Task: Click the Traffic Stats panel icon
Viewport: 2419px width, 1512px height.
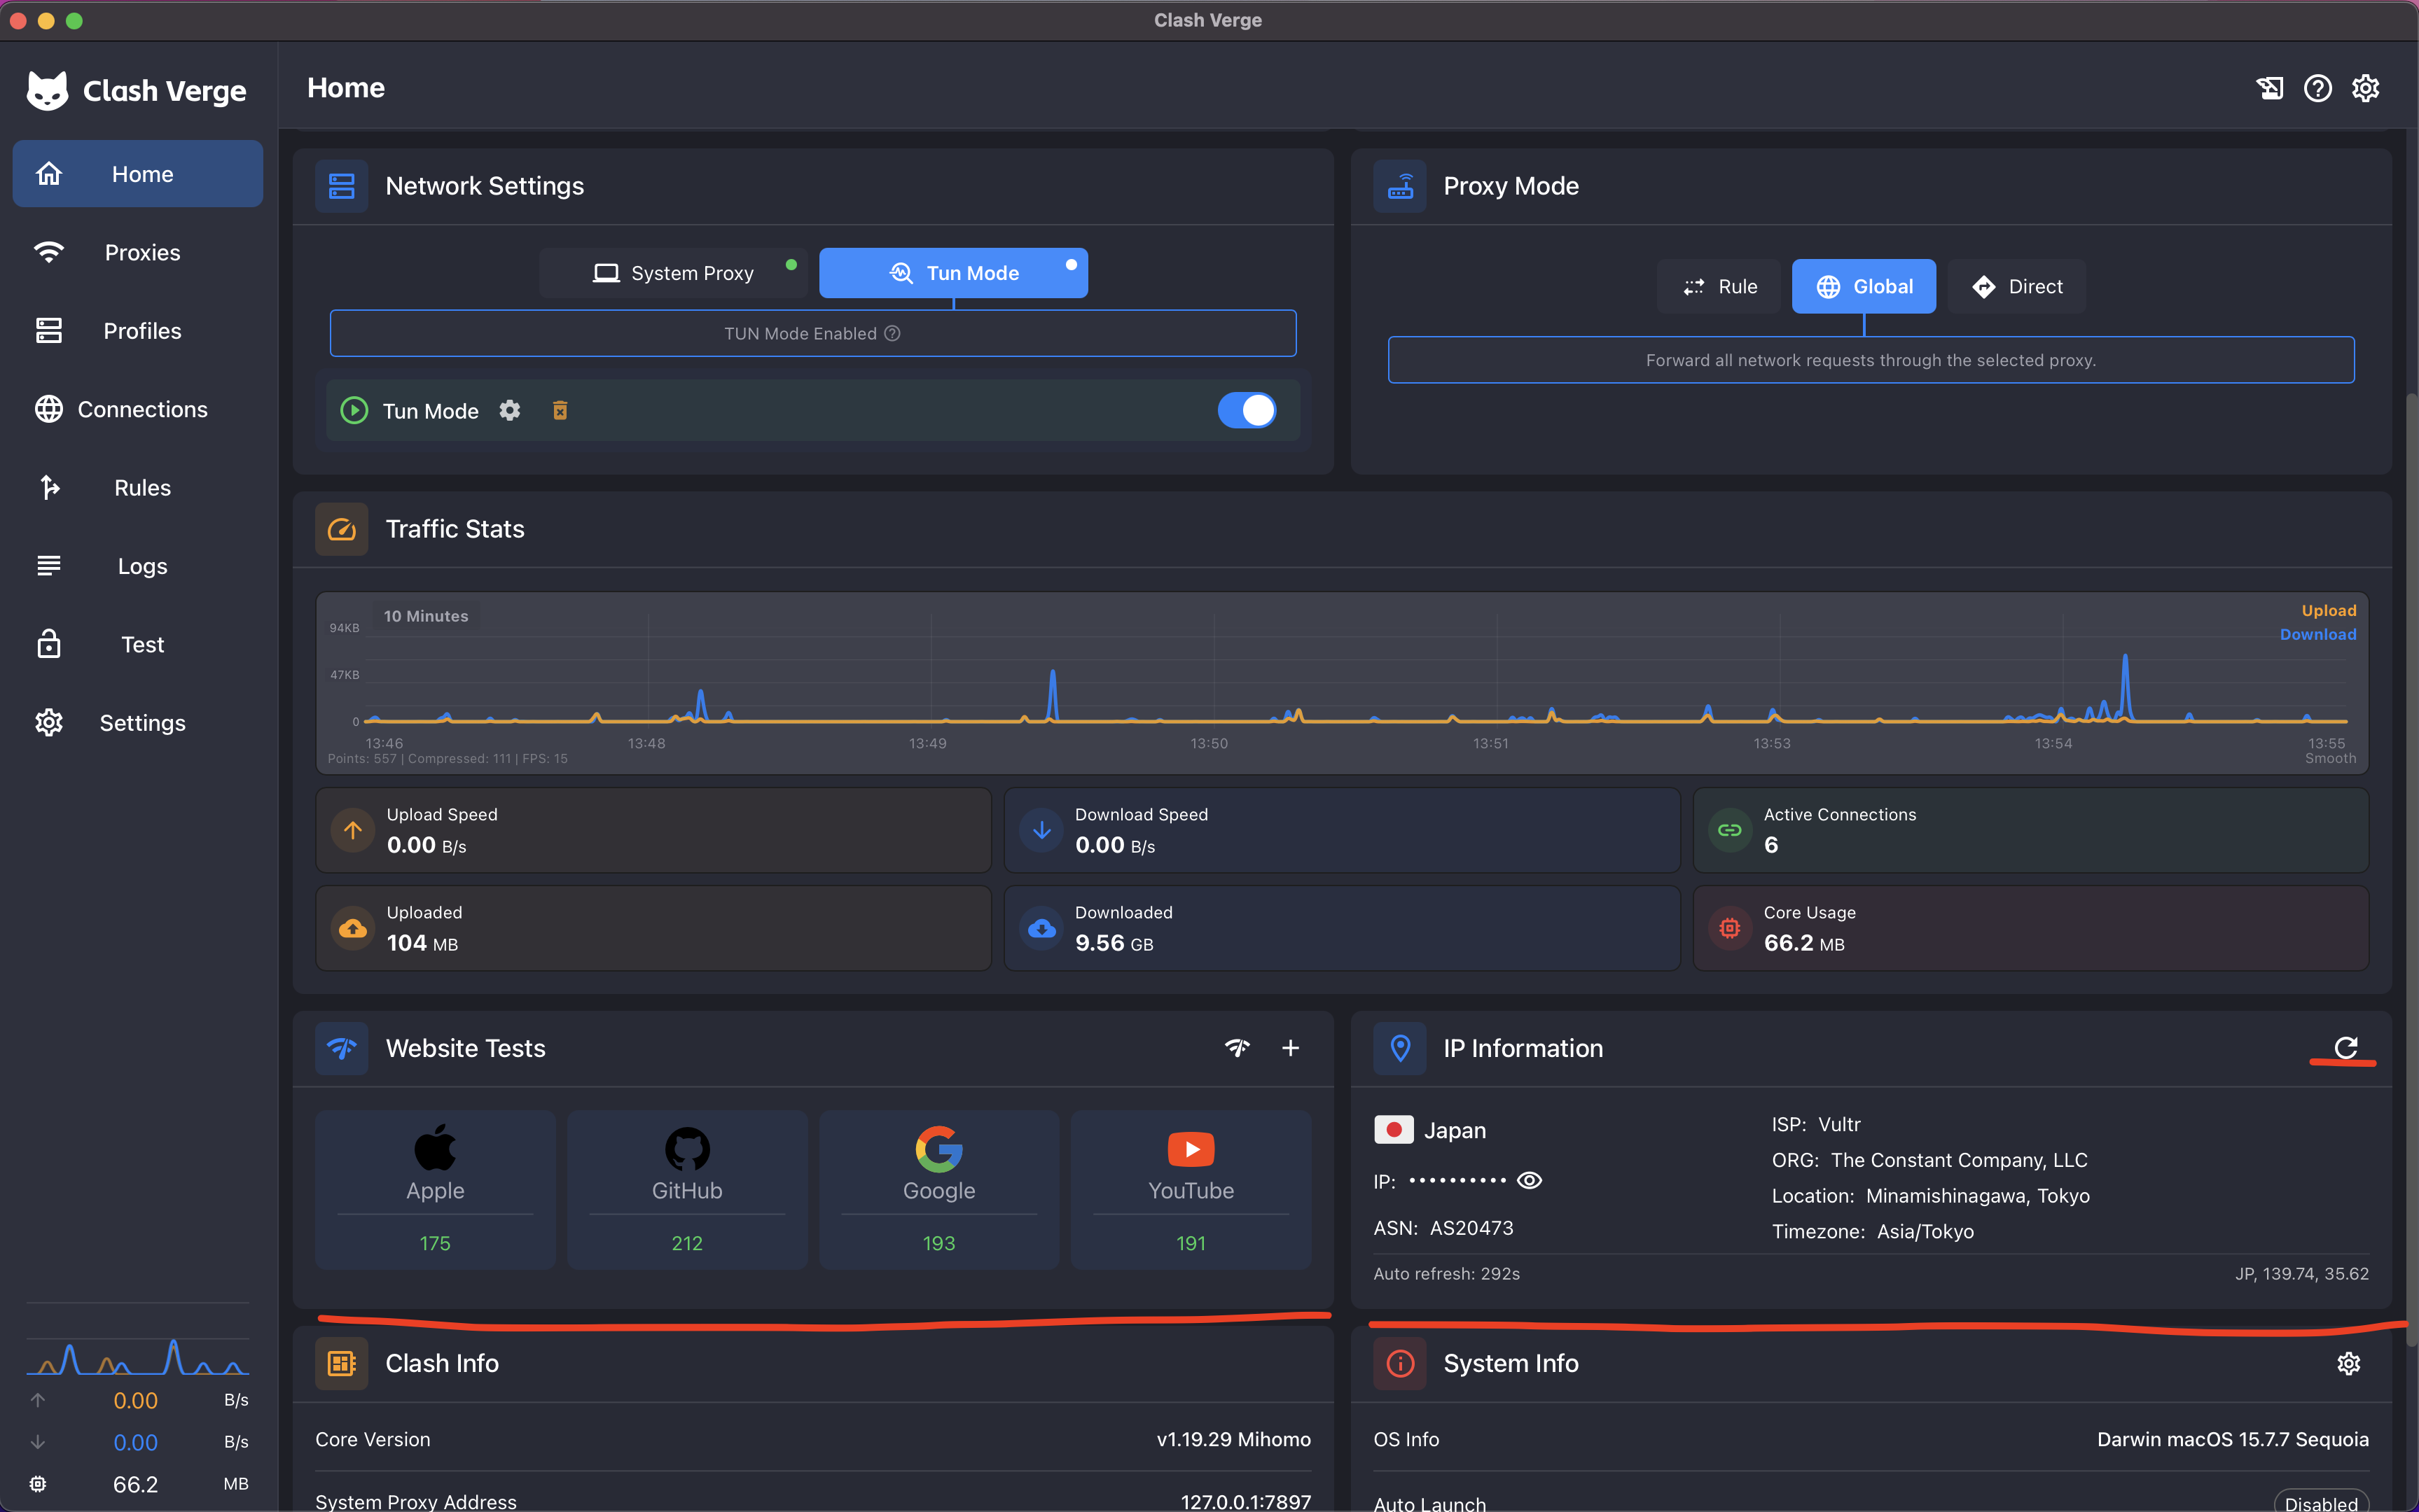Action: [342, 529]
